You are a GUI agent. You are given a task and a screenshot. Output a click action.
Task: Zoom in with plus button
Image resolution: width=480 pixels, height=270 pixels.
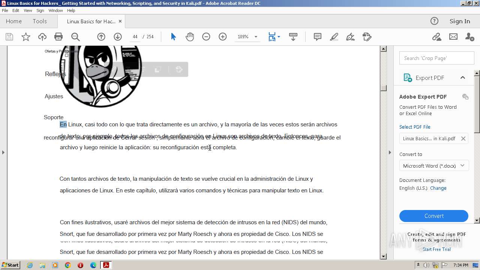tap(223, 37)
